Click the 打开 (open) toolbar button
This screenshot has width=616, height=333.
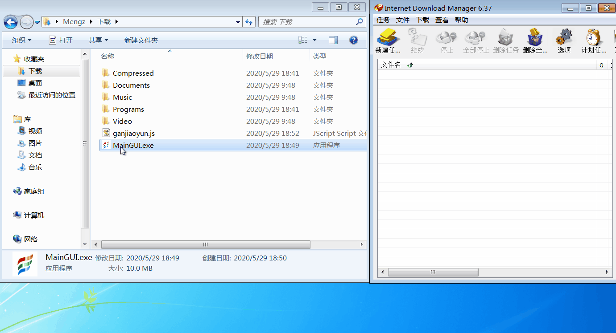click(x=61, y=40)
